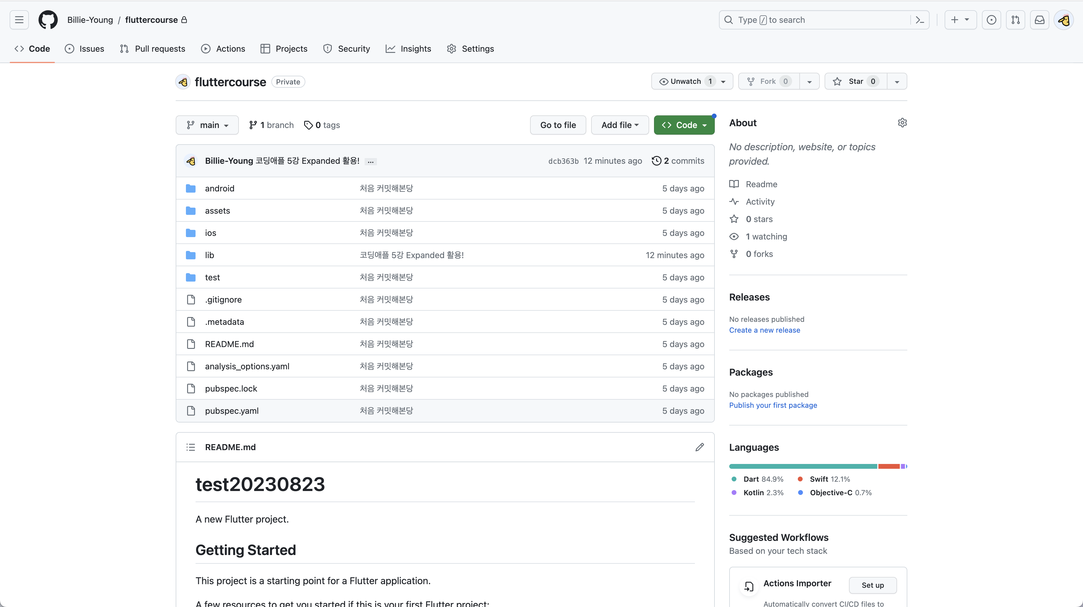
Task: Open the hamburger navigation menu
Action: [x=19, y=20]
